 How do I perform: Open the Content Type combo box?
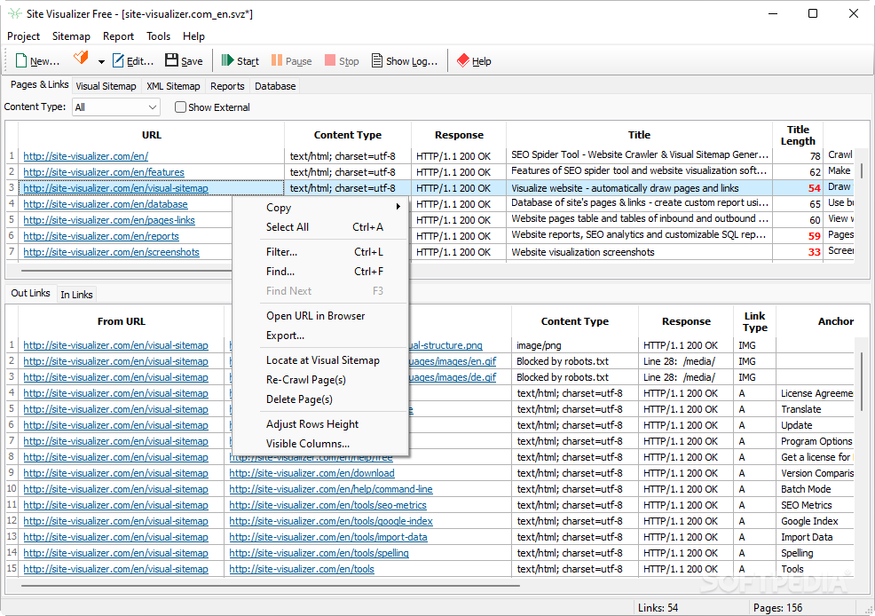pos(116,107)
